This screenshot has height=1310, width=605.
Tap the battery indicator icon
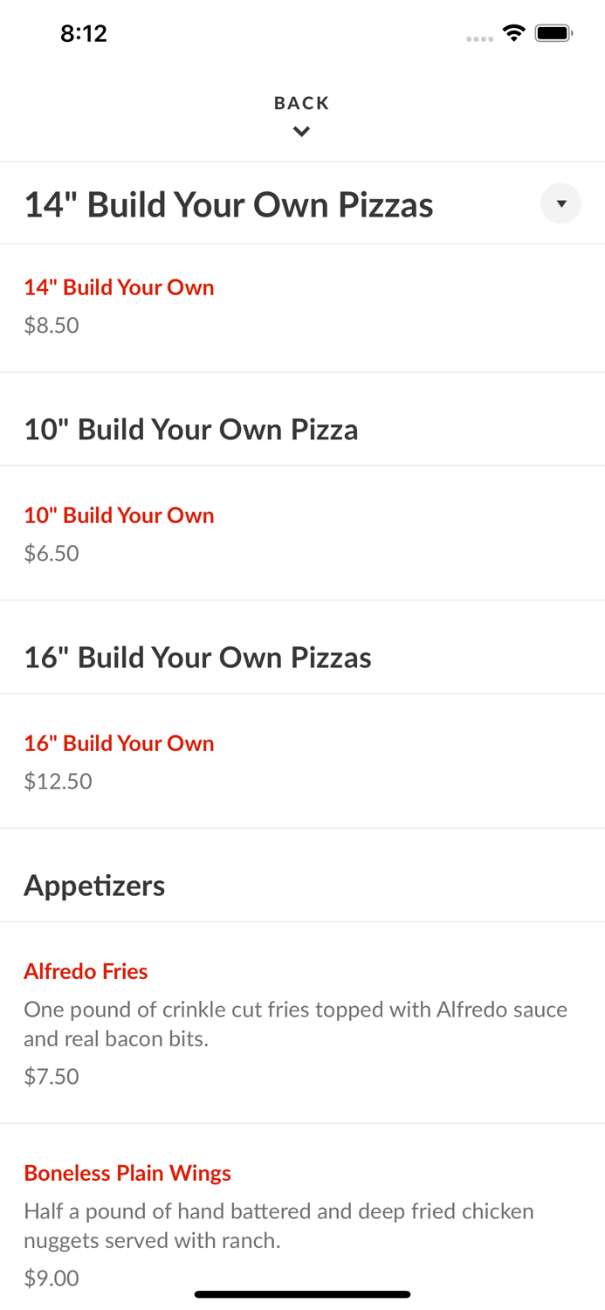click(554, 31)
